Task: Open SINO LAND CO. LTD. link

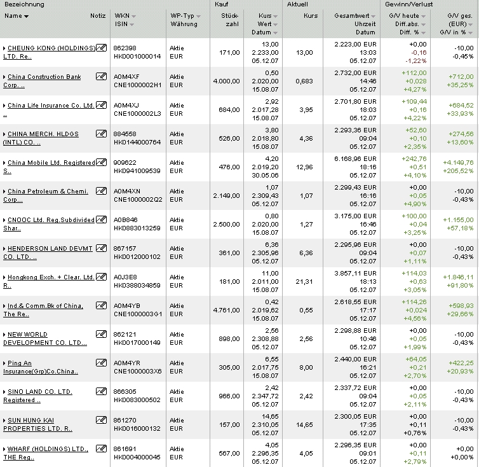Action: 37,396
